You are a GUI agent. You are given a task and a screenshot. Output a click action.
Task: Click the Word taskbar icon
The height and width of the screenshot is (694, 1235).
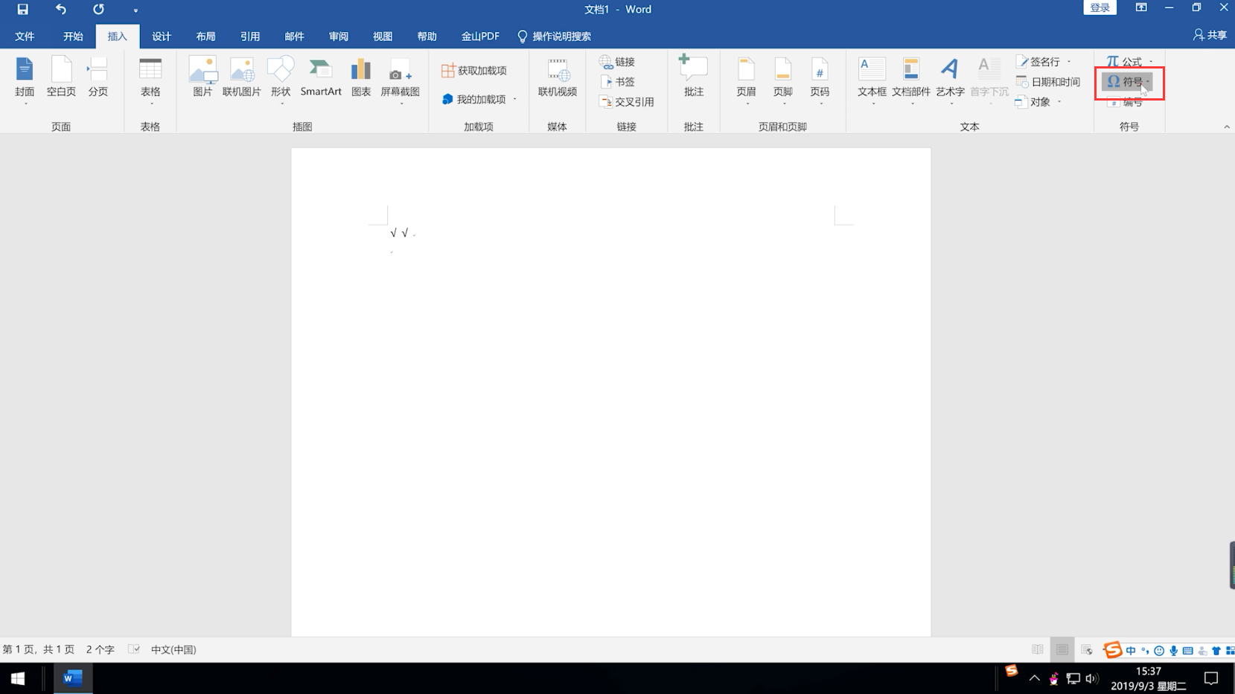pyautogui.click(x=72, y=678)
